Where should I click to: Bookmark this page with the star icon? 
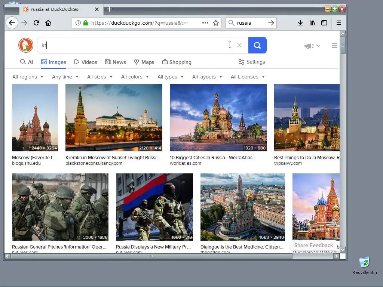coord(216,23)
